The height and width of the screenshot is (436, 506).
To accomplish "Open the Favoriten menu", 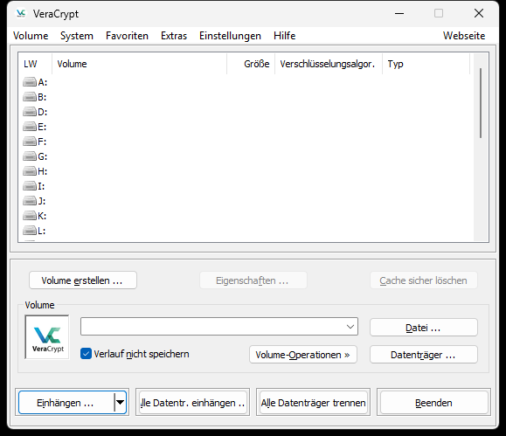I will click(127, 36).
